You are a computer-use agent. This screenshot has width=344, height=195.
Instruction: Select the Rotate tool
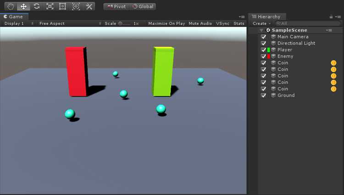37,6
